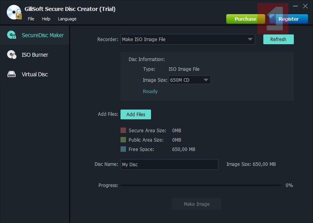The height and width of the screenshot is (223, 313).
Task: Click the 0% progress value
Action: (x=289, y=185)
